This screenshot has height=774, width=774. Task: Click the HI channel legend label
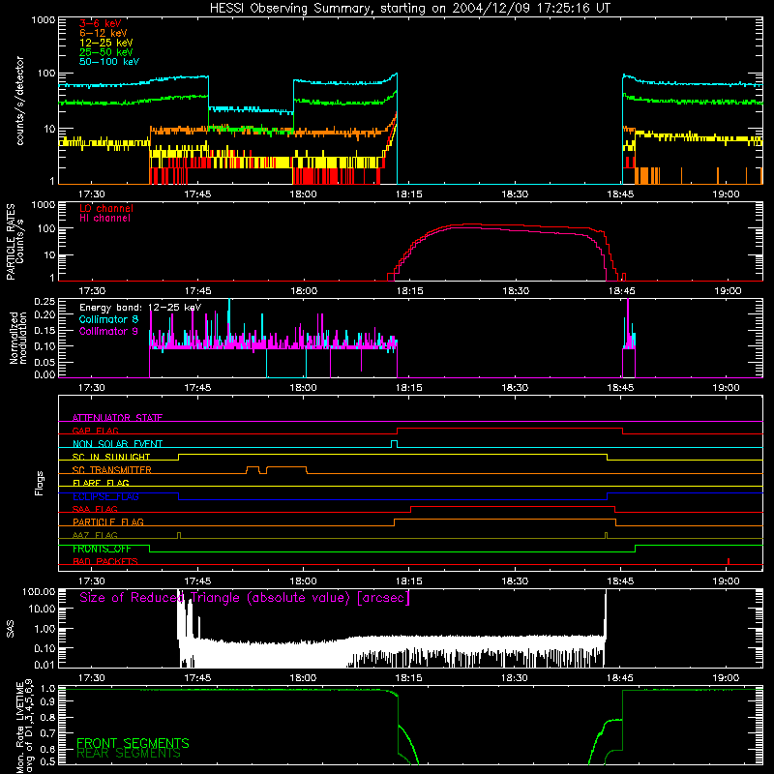coord(104,218)
